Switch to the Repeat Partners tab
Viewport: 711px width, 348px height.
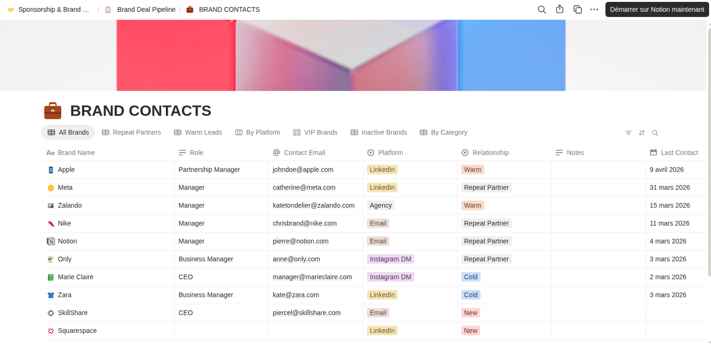pos(131,132)
